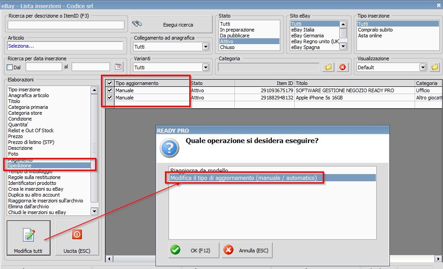
Task: Click the 'al' end date field
Action: pyautogui.click(x=91, y=67)
